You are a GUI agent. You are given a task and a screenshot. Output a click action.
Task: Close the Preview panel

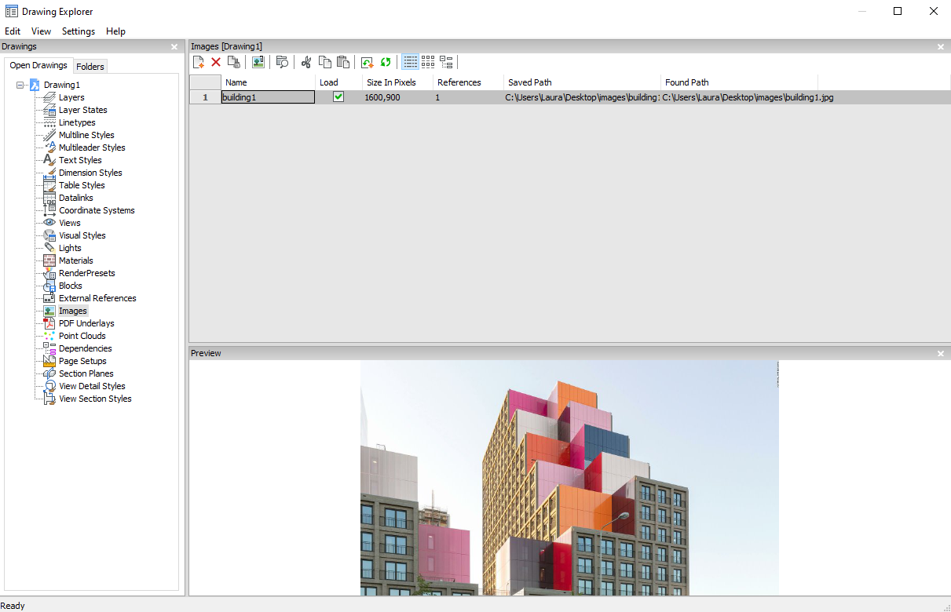tap(941, 354)
